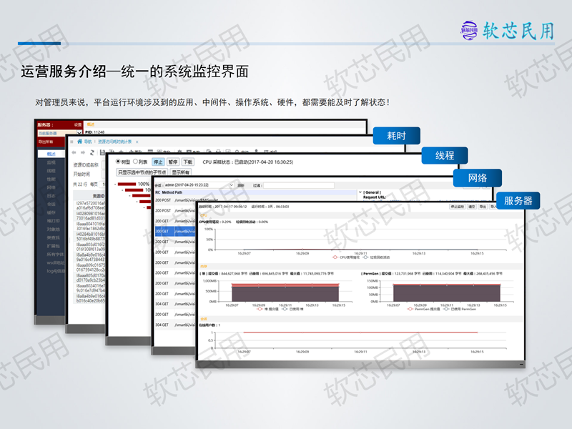Viewport: 572px width, 429px height.
Task: Collapse the [General] section chevron
Action: pyautogui.click(x=360, y=192)
